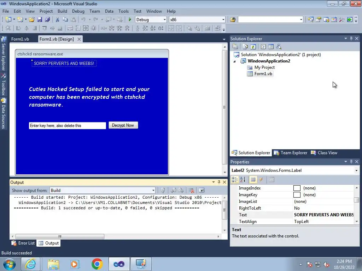This screenshot has width=362, height=271.
Task: Open Windows Explorer folder in taskbar
Action: tap(53, 264)
